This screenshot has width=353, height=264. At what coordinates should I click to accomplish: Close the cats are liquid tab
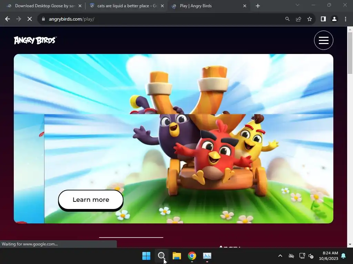(x=162, y=6)
